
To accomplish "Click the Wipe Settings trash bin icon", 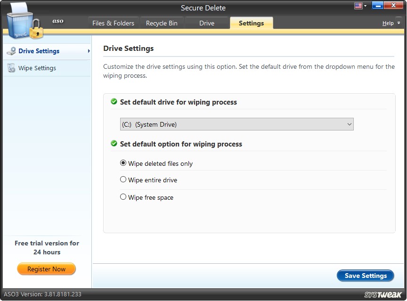I will click(10, 68).
